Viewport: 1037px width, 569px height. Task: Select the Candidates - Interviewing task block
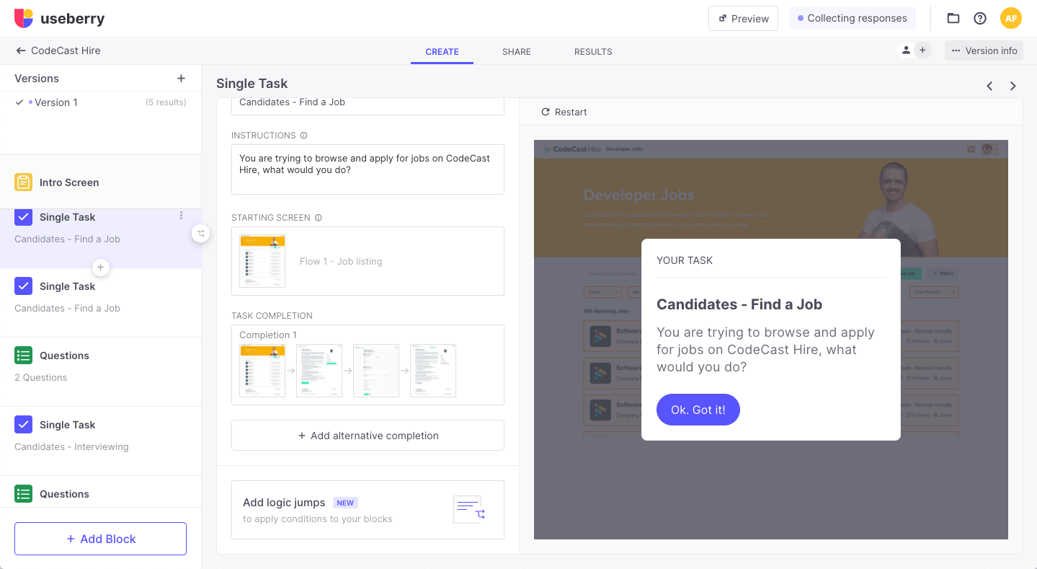point(71,435)
